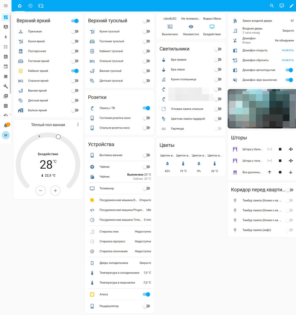
Task: Open the assistant chat icon in header
Action: coord(282,6)
